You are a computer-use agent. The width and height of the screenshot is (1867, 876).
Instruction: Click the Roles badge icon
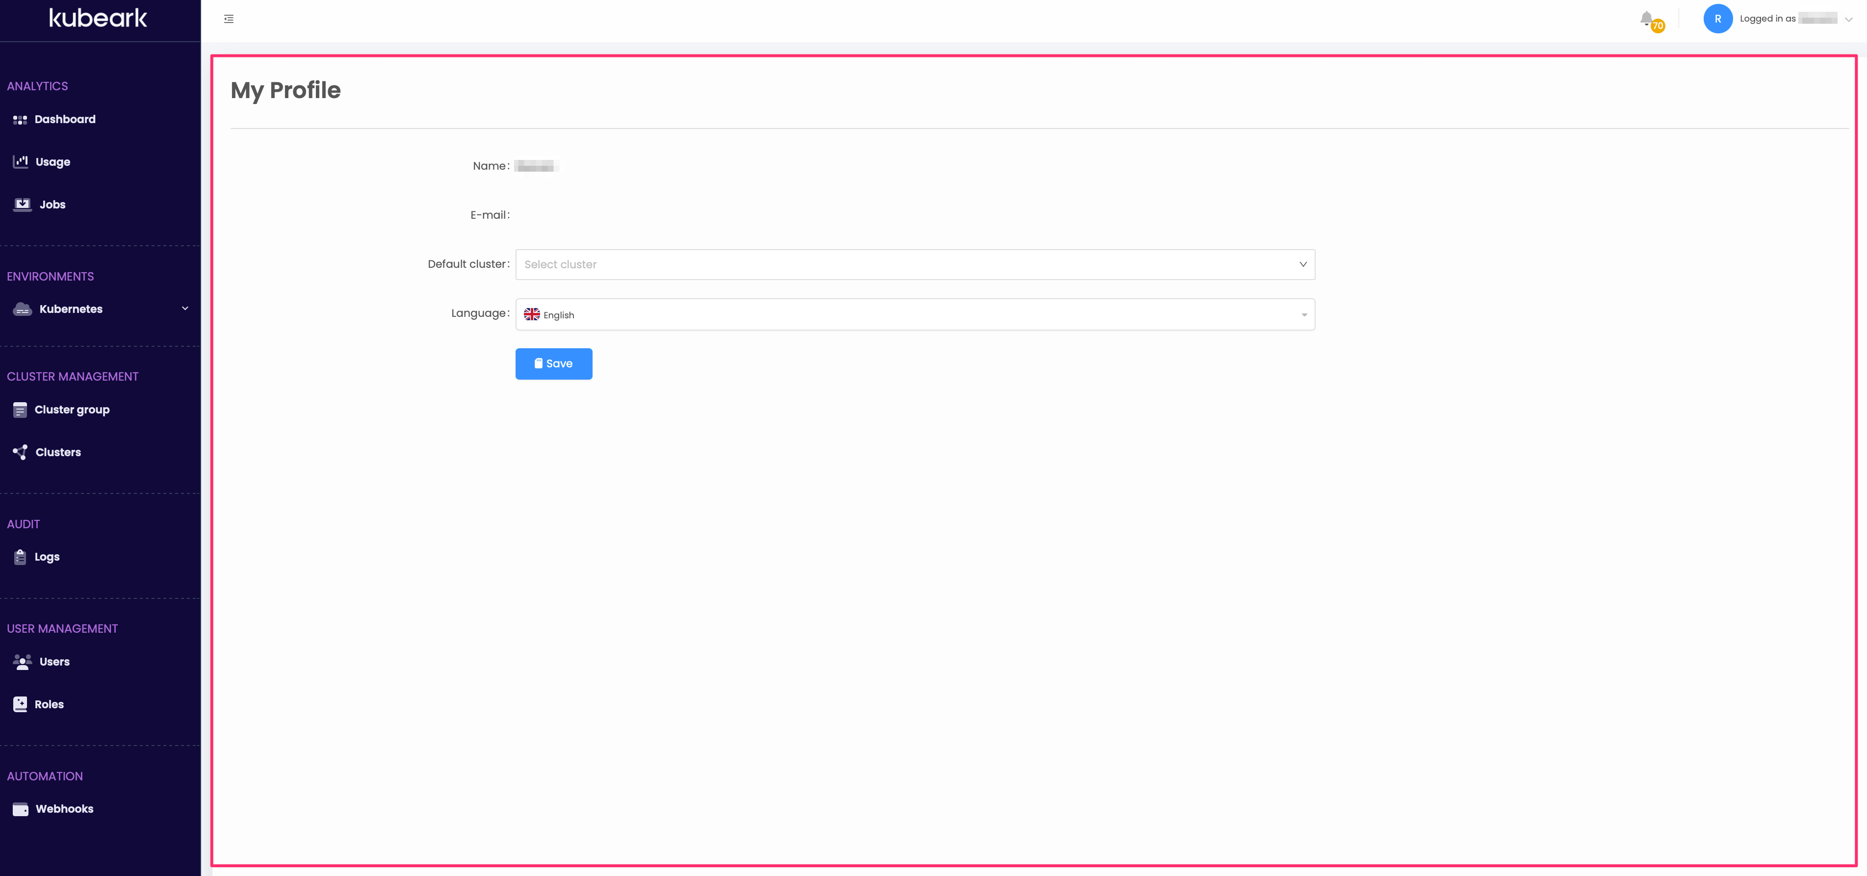tap(20, 704)
